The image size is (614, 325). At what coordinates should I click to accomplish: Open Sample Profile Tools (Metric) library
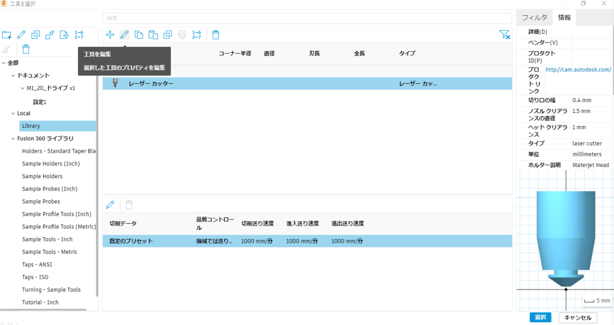click(58, 227)
